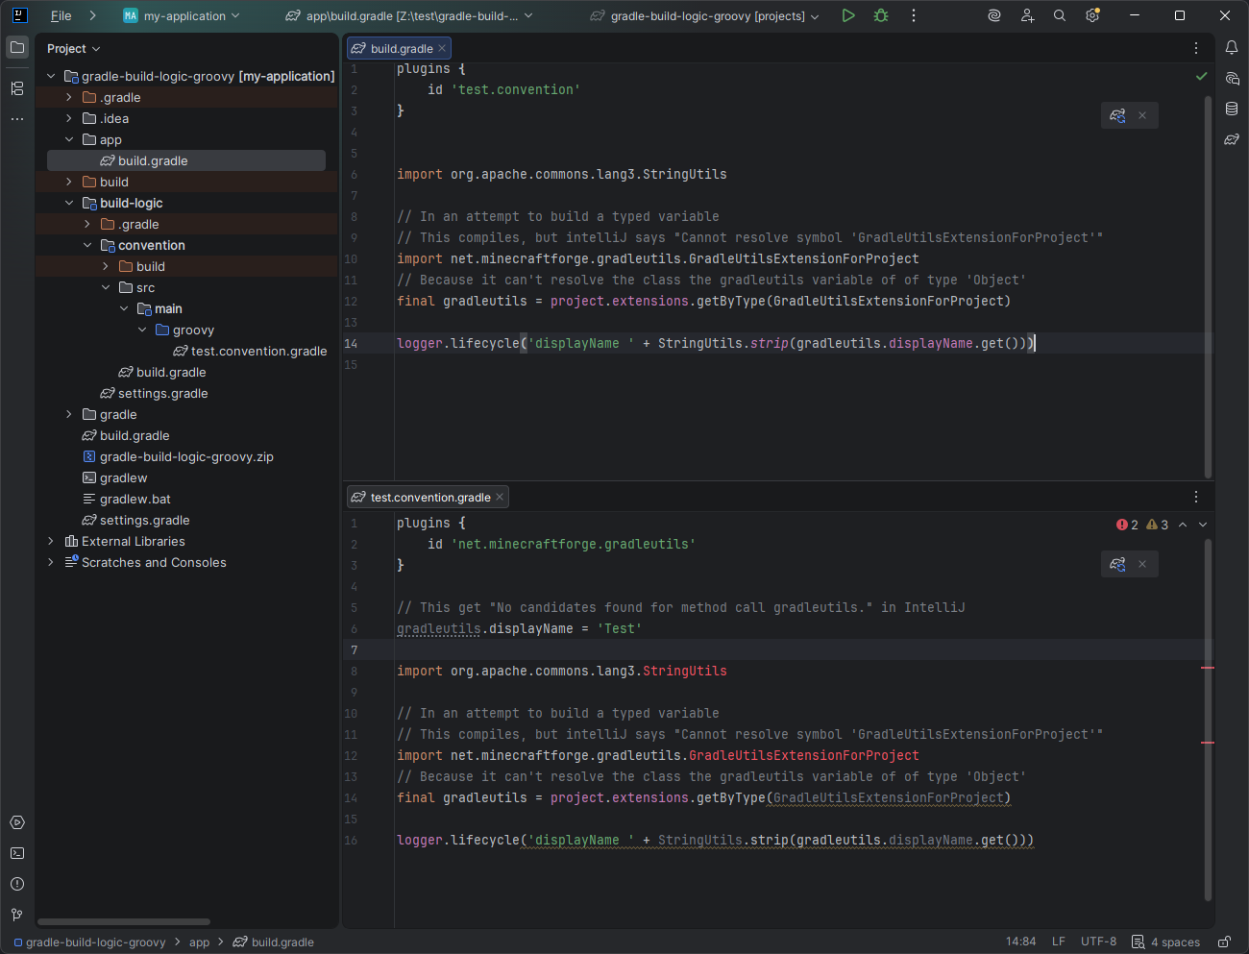Image resolution: width=1249 pixels, height=954 pixels.
Task: Open AI chat panel on right sidebar
Action: point(1232,78)
